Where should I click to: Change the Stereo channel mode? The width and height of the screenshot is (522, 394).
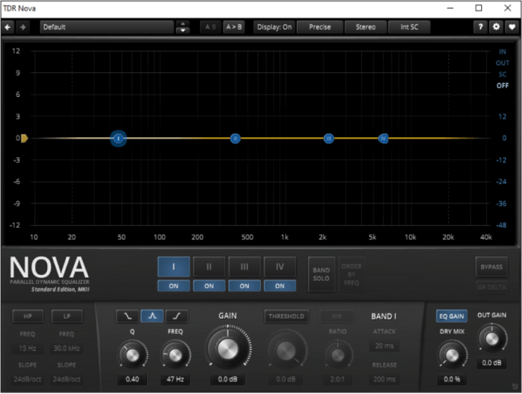[x=365, y=28]
